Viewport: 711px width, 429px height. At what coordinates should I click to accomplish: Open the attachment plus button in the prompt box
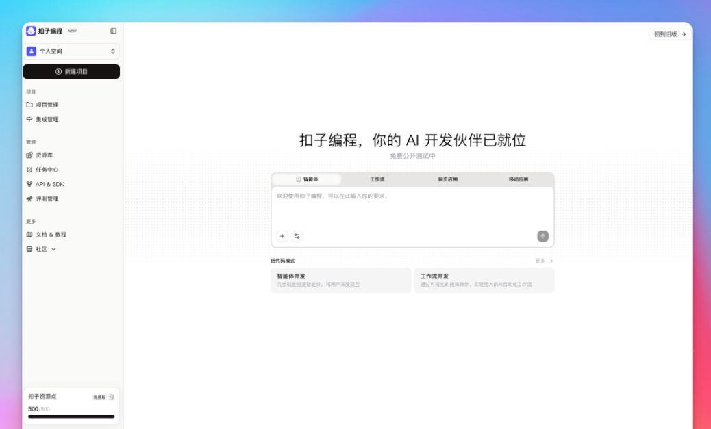[x=282, y=235]
